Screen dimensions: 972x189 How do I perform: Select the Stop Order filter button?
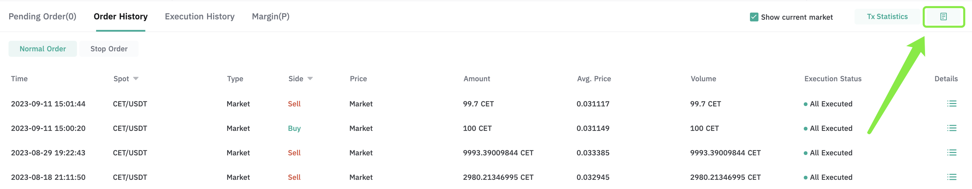(109, 49)
